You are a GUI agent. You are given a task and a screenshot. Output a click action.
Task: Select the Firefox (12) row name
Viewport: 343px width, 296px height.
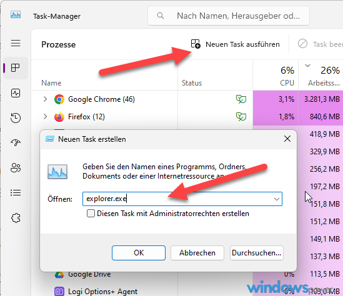tap(86, 117)
